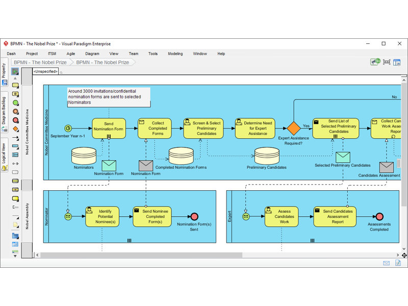Click the mail icon in the status bar
Viewport: 408px width, 306px height.
(387, 263)
